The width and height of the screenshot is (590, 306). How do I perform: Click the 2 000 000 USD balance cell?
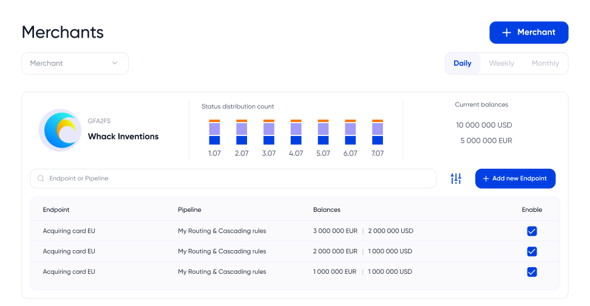[x=390, y=231]
